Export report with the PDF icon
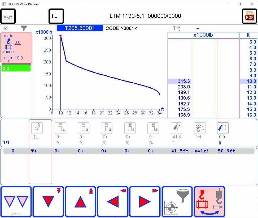Screen dimensions: 258x218 pyautogui.click(x=250, y=16)
